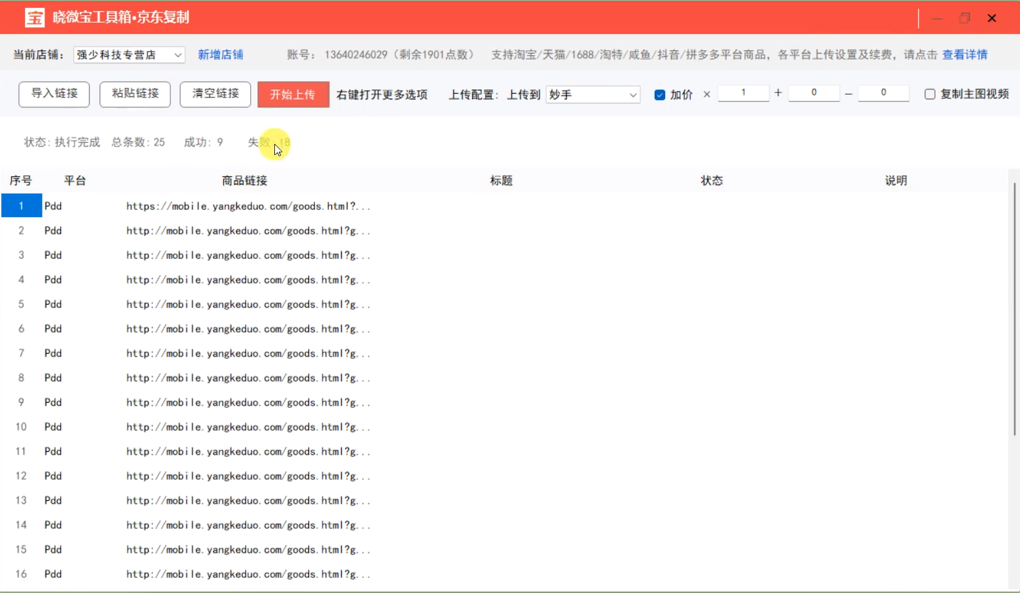Click 平台 column header
This screenshot has height=593, width=1020.
pyautogui.click(x=75, y=180)
